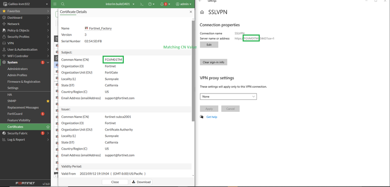Open Policy & Objects menu
The width and height of the screenshot is (390, 187).
click(25, 30)
